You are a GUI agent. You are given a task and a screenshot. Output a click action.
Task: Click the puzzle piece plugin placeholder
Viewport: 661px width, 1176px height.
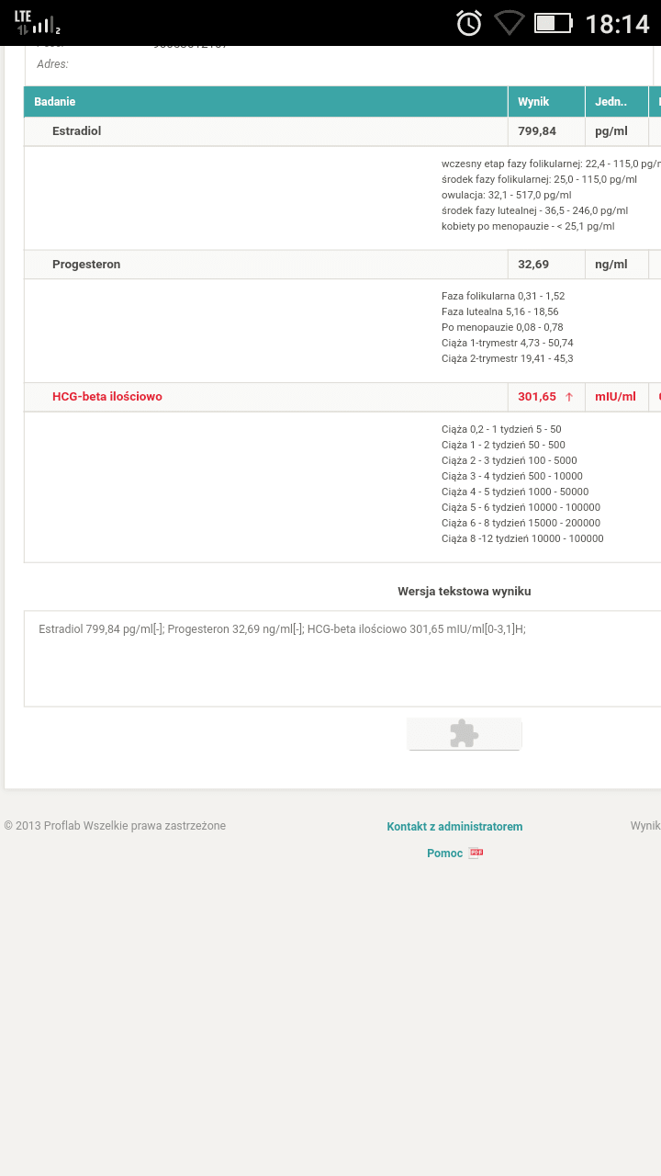point(464,733)
